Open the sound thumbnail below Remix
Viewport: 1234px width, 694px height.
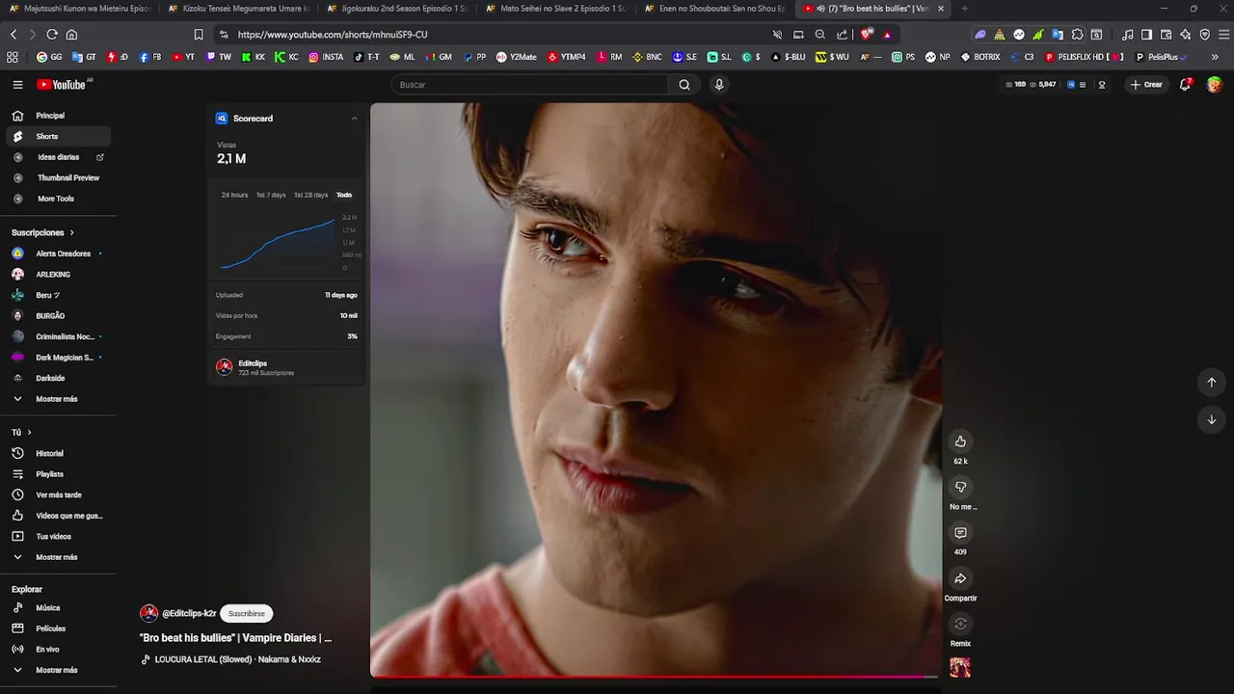coord(960,667)
